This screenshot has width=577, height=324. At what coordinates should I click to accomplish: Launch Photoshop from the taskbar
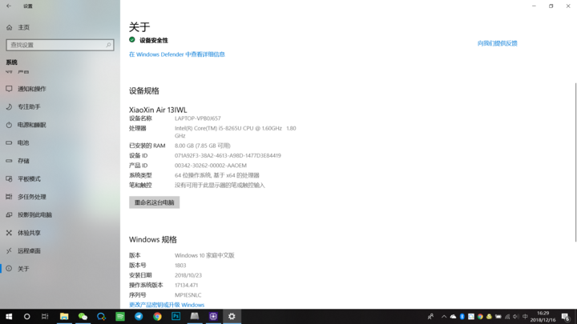coord(176,317)
